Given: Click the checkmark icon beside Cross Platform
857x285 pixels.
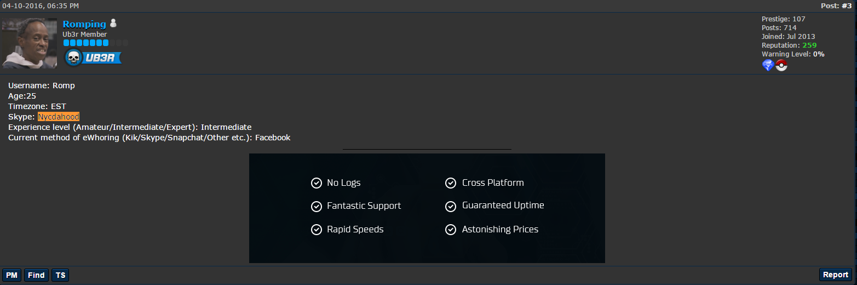Looking at the screenshot, I should [x=451, y=183].
